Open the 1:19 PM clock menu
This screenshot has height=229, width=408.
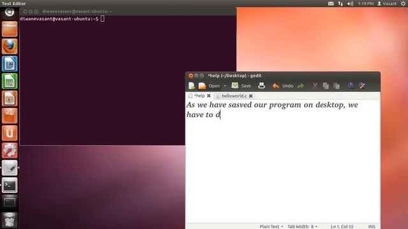[x=365, y=3]
